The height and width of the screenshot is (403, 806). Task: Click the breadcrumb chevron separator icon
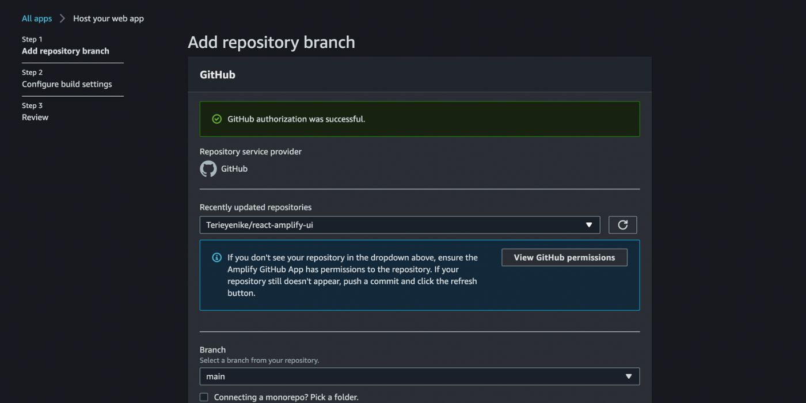point(62,18)
